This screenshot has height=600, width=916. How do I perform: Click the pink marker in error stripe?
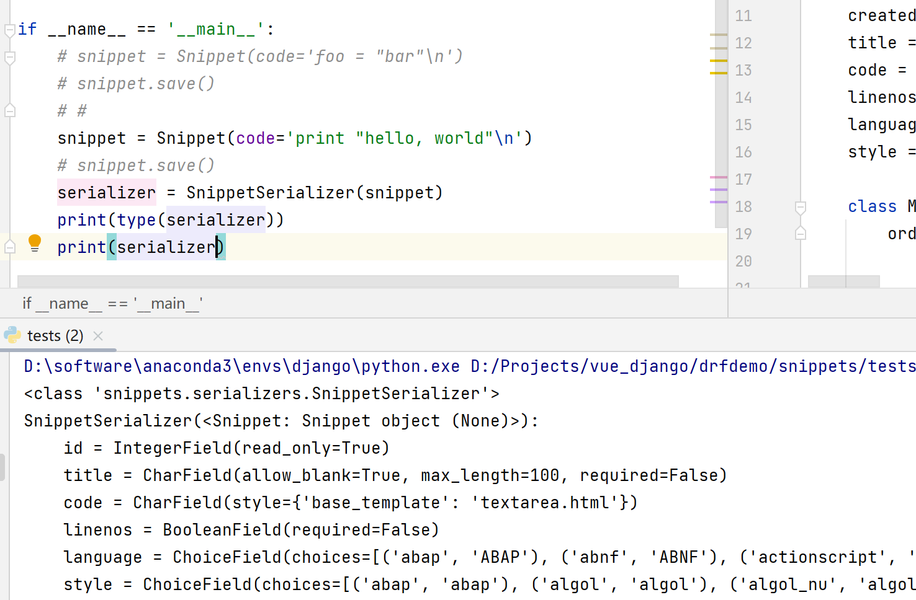pyautogui.click(x=718, y=177)
